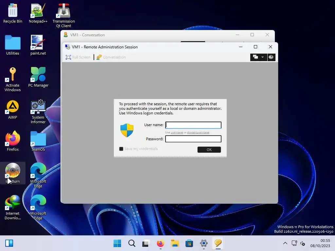Screen dimensions: 335x251
Task: Open the session settings gear button
Action: (x=271, y=57)
